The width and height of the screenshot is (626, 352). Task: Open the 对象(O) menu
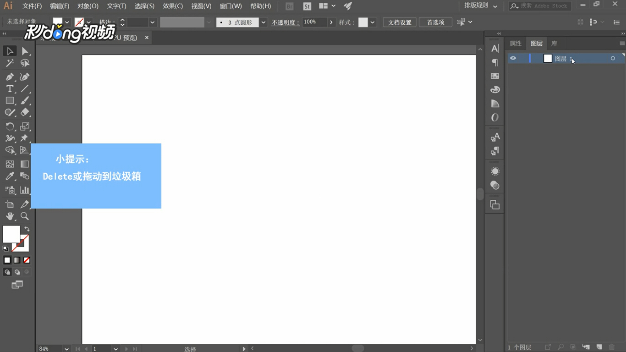coord(88,6)
